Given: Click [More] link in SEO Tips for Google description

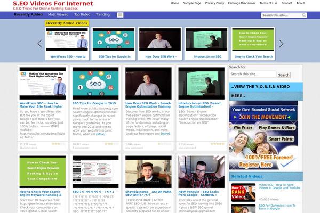Looking at the screenshot, I should click(101, 134).
